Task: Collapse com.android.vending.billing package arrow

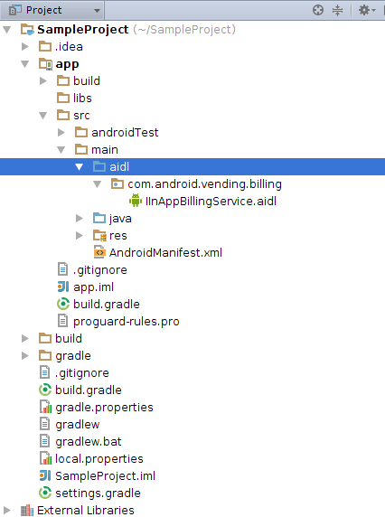Action: coord(98,184)
